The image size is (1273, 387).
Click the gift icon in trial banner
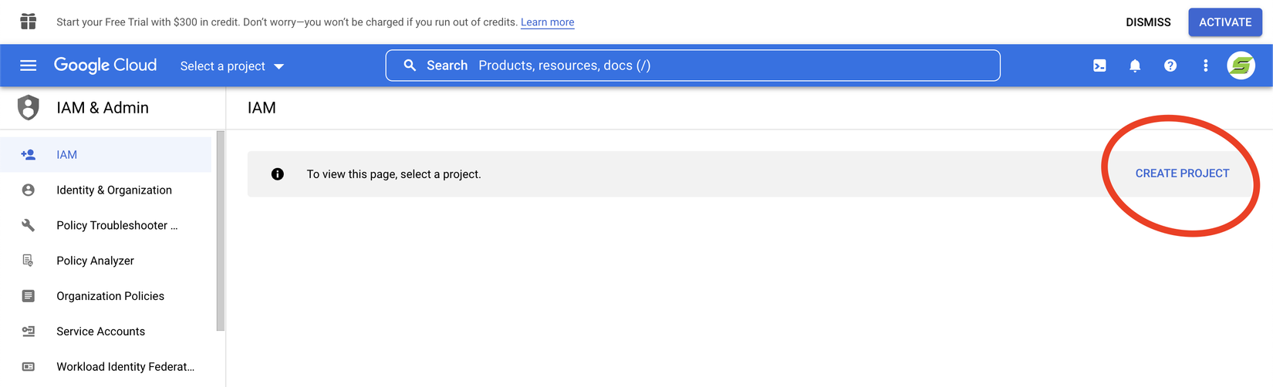(x=29, y=22)
